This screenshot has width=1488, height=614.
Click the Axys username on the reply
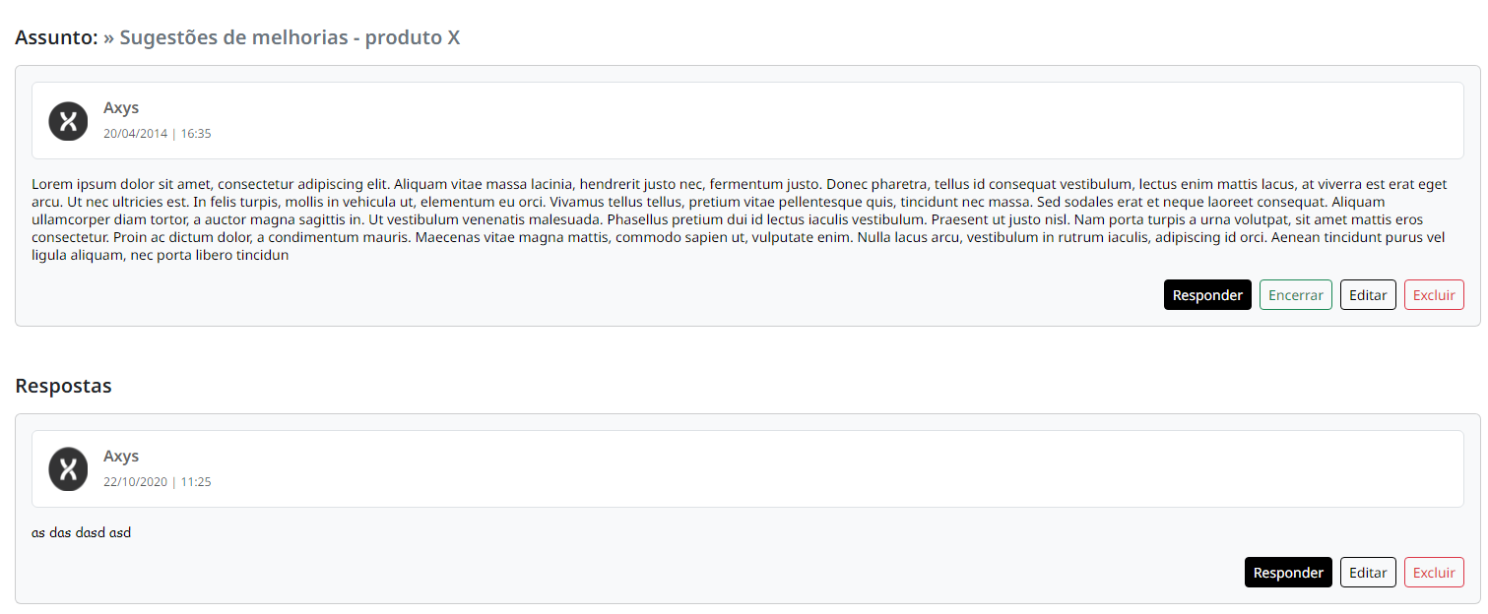click(121, 457)
